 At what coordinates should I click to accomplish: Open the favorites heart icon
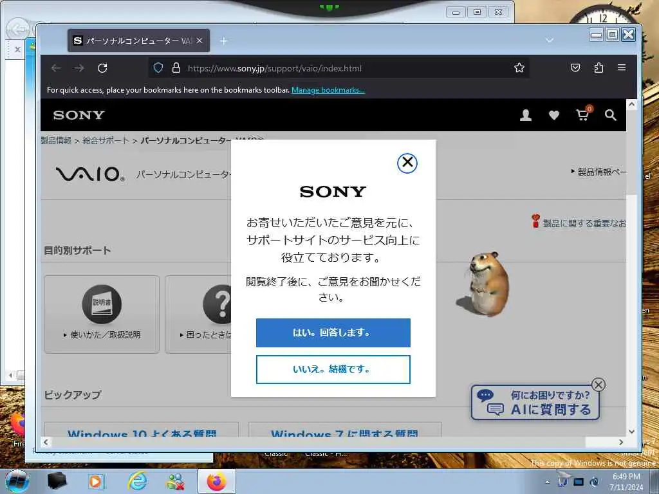[554, 115]
